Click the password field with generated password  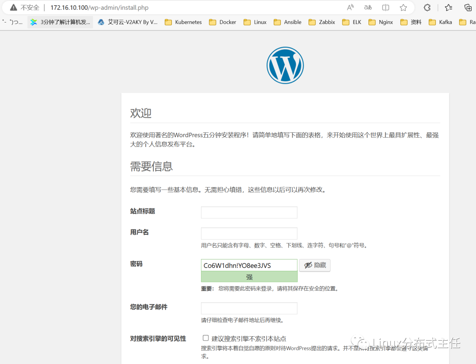[249, 265]
